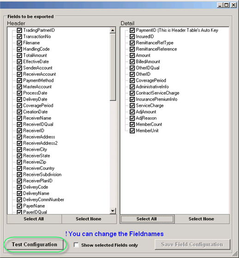This screenshot has width=239, height=258.
Task: Select the DeliveryCommNumber field name
Action: (43, 199)
